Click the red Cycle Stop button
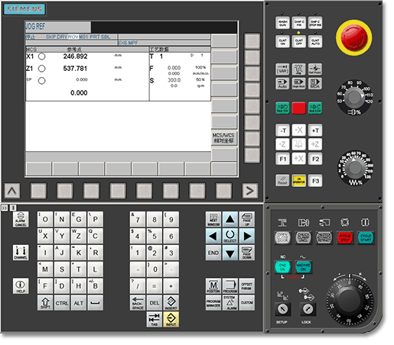Screen dimensions: 394x345 click(x=345, y=237)
